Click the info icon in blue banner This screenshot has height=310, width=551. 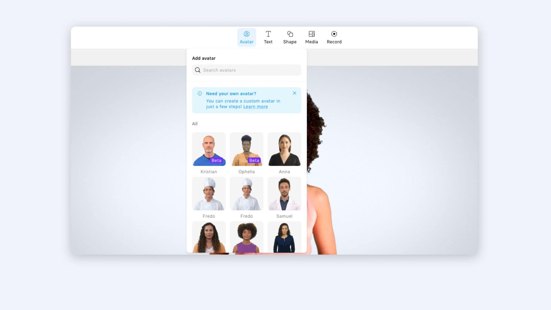click(x=199, y=94)
